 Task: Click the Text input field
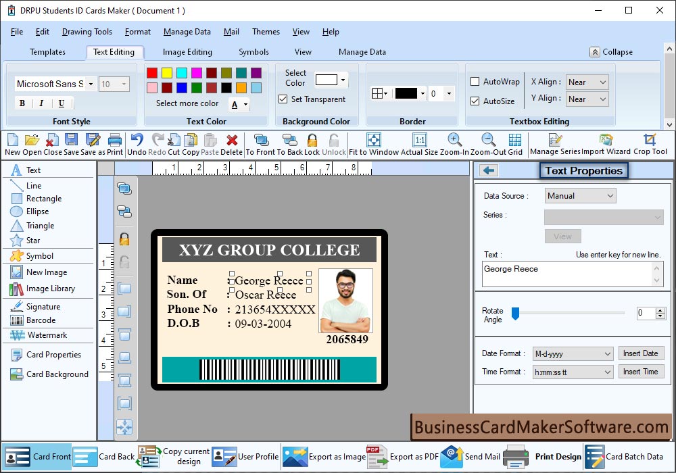[572, 274]
